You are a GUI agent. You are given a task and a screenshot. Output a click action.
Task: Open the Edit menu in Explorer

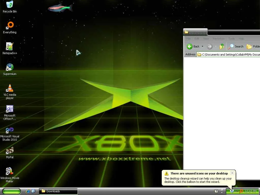coord(197,39)
